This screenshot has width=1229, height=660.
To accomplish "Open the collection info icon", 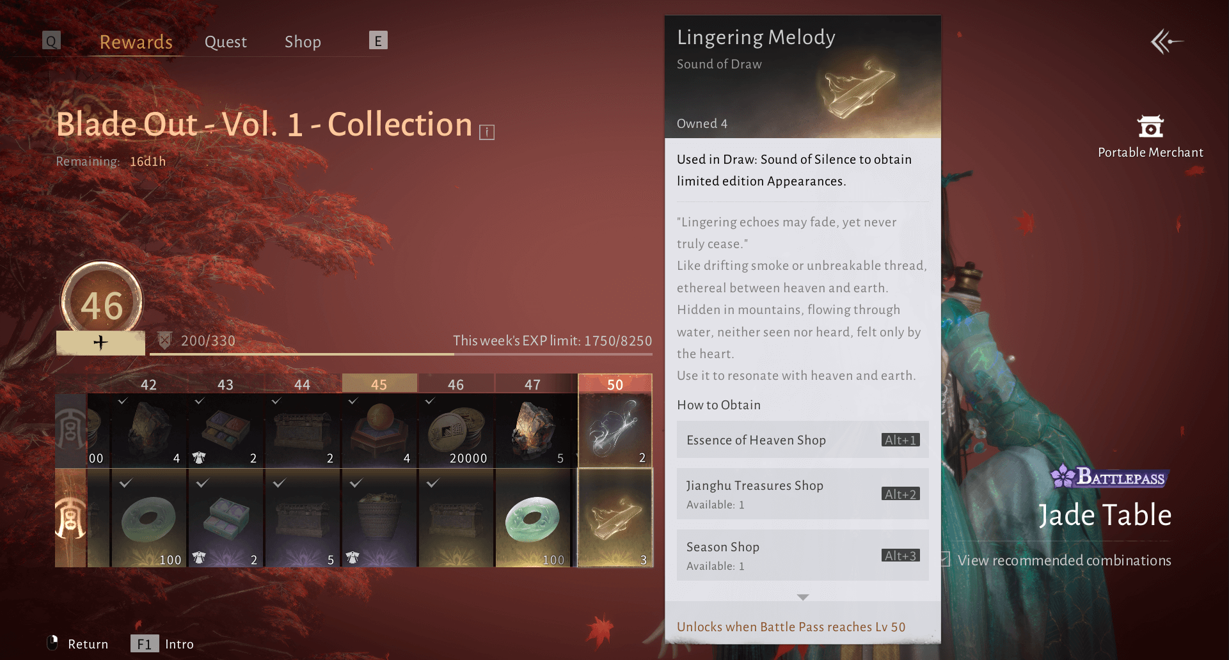I will [x=487, y=132].
